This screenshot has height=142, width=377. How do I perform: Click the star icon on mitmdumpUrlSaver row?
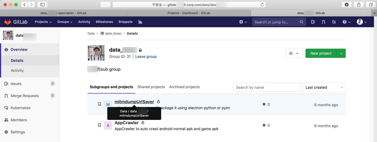point(264,104)
